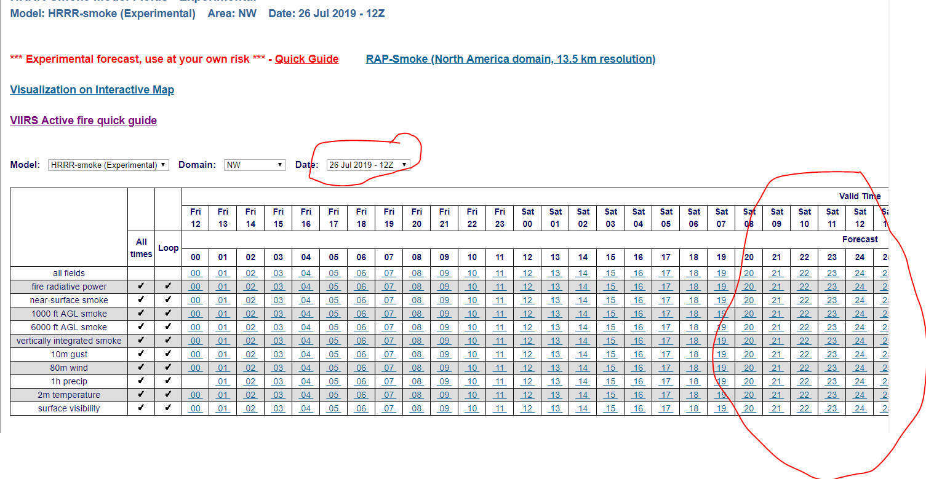Open the Domain dropdown showing NW
Viewport: 926px width, 479px height.
click(x=255, y=165)
